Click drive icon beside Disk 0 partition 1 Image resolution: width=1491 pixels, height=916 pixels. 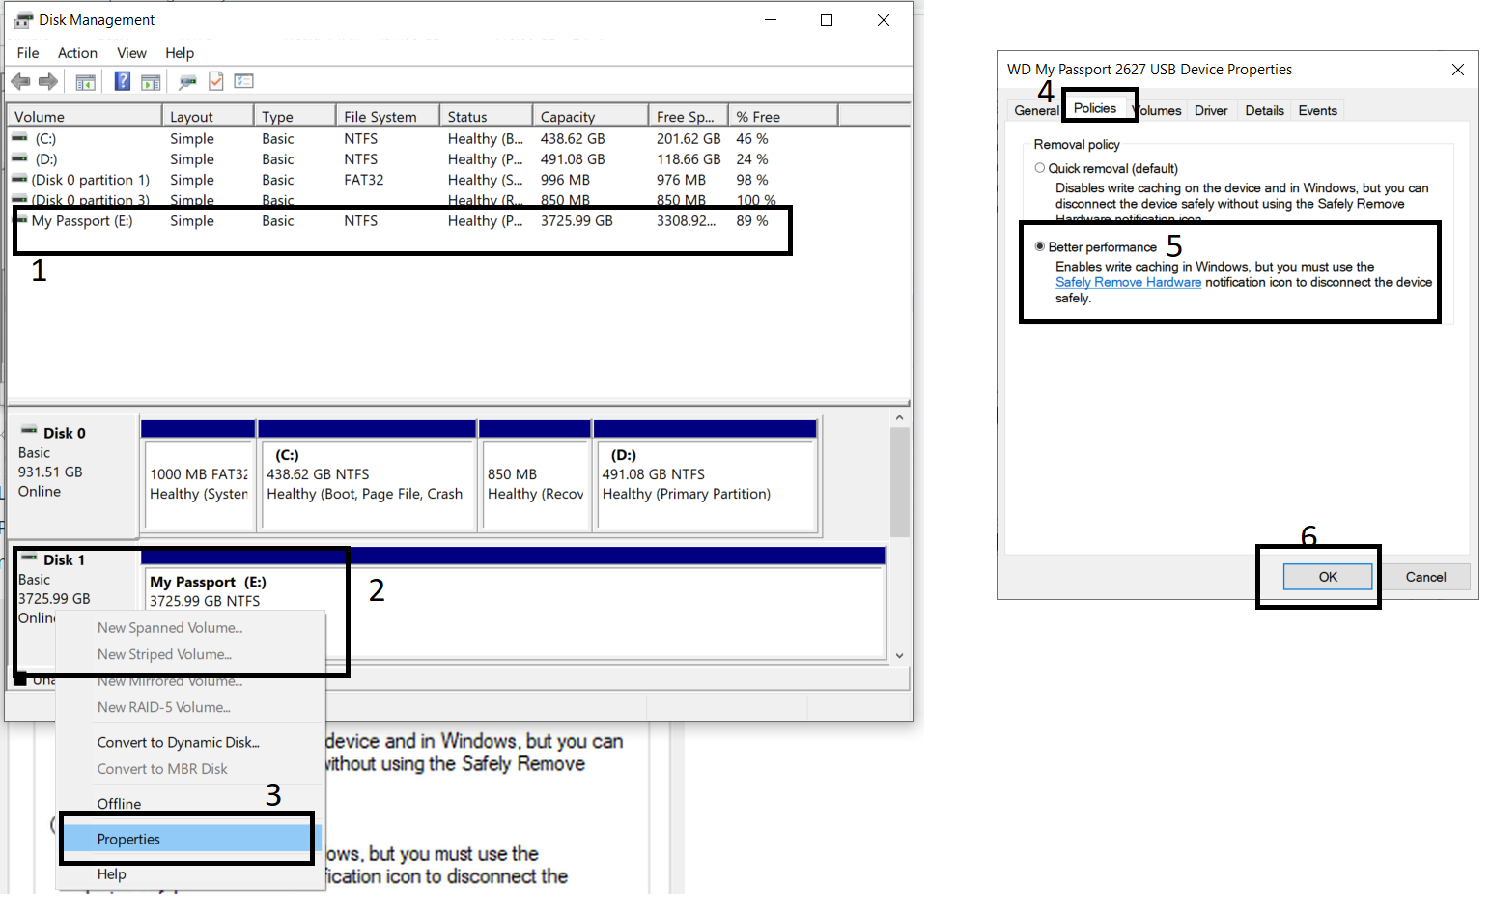click(x=19, y=179)
